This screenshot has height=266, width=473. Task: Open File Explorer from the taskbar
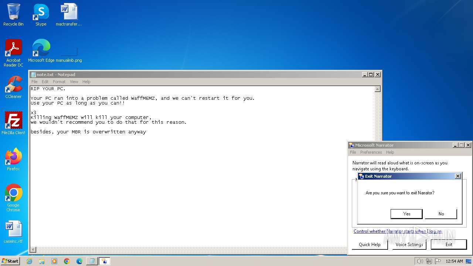[x=42, y=261]
